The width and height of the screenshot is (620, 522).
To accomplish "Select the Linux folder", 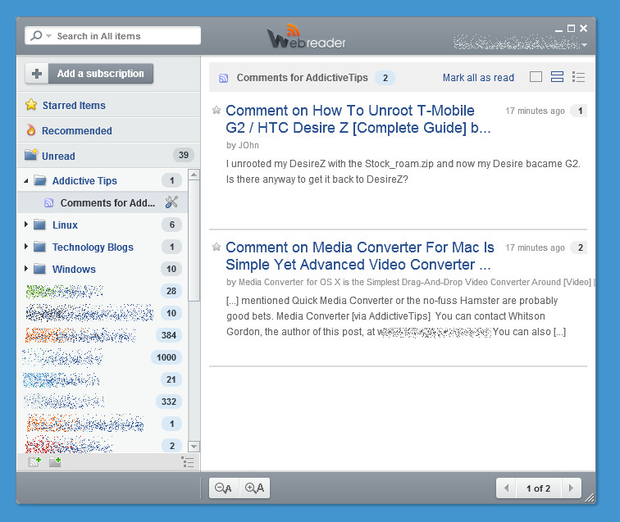I will tap(66, 225).
